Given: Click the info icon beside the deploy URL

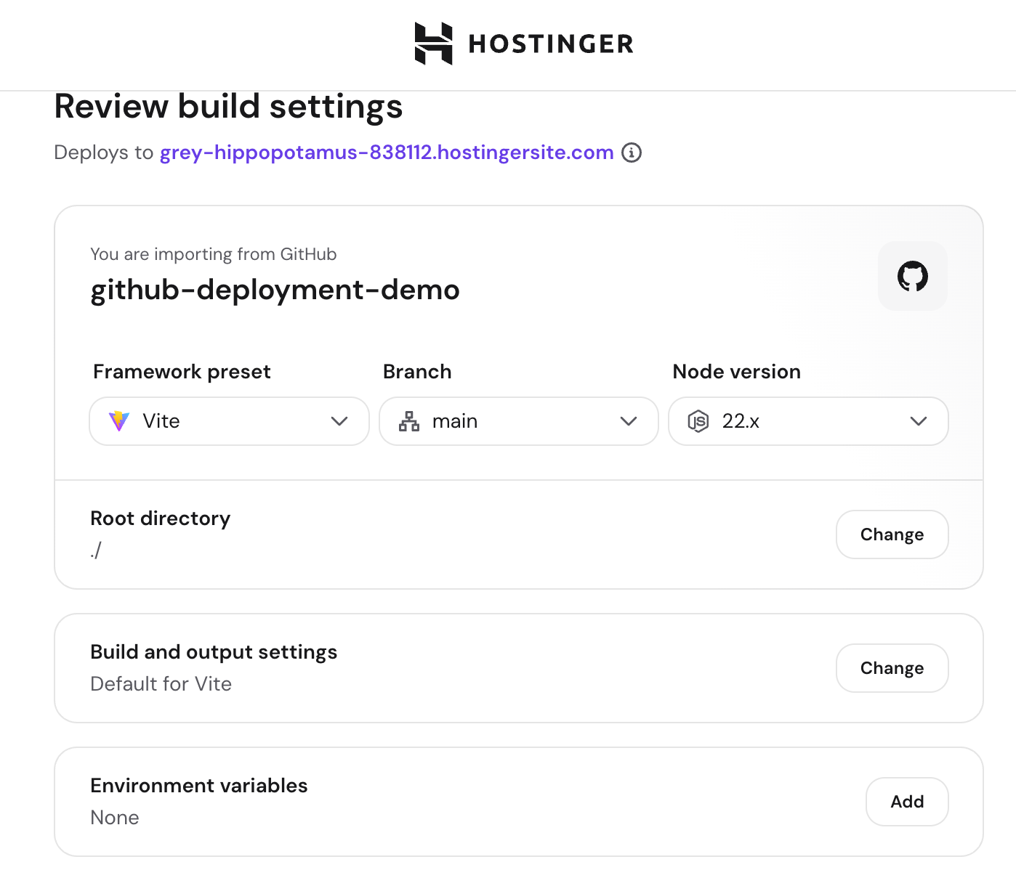Looking at the screenshot, I should coord(632,153).
